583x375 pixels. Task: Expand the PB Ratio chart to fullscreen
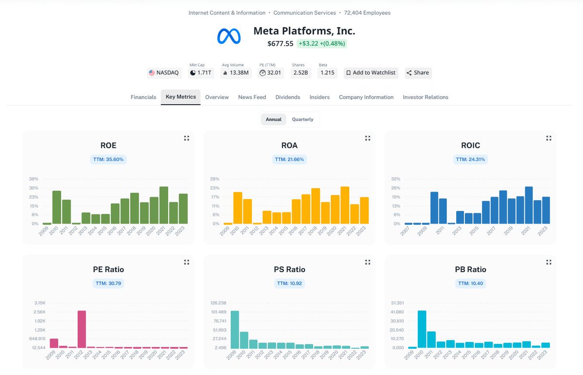[x=549, y=262]
